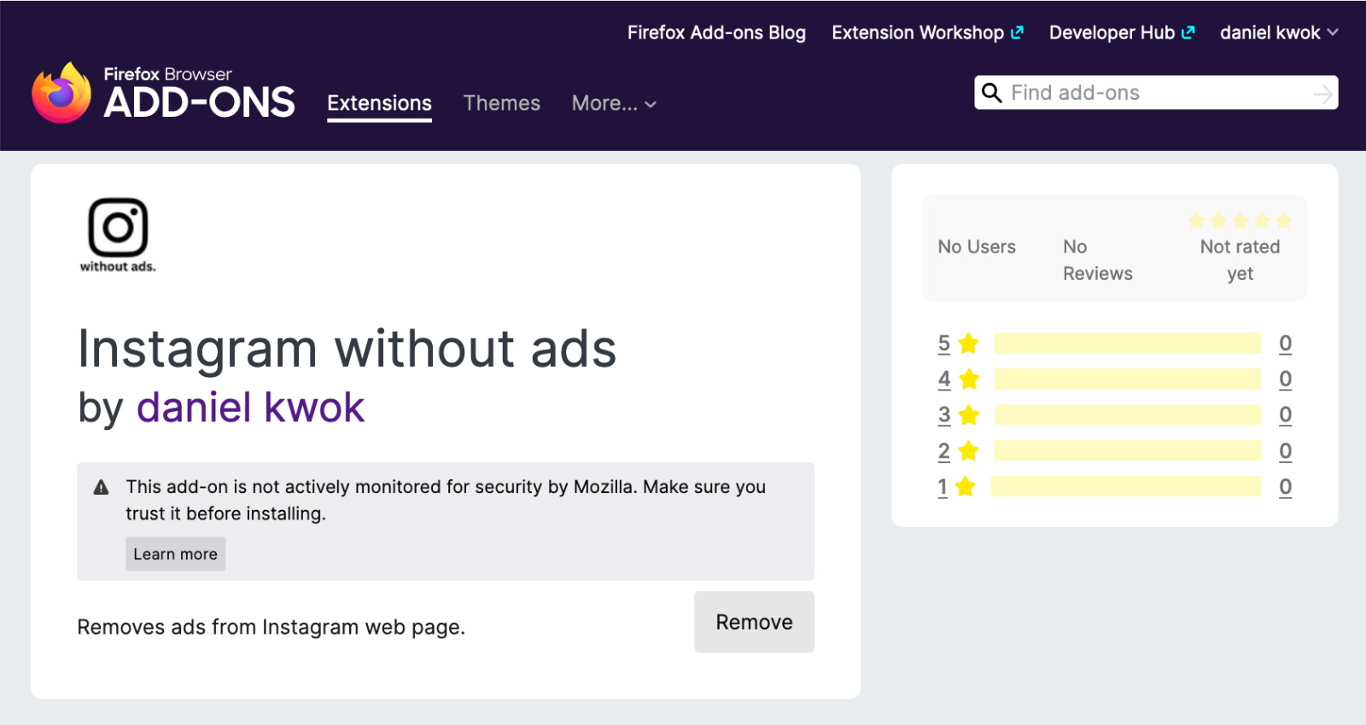Click the 5-star rating number link
The image size is (1366, 725).
pos(943,343)
